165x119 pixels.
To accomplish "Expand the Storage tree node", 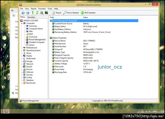I will [21, 61].
